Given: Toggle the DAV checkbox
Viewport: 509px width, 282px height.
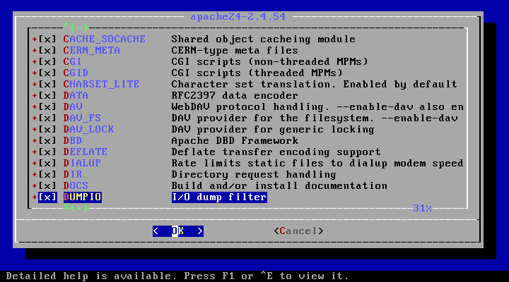Looking at the screenshot, I should pos(47,107).
